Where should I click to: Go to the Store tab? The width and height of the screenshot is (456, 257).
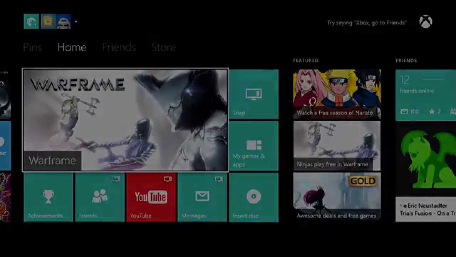[x=164, y=47]
